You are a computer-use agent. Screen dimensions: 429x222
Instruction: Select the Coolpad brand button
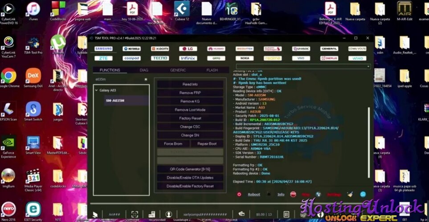tap(131, 58)
